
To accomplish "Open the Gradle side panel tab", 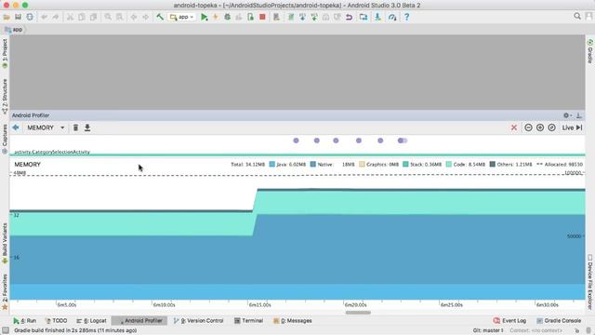I will point(590,50).
